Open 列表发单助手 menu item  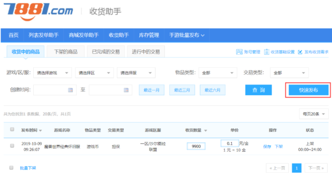(x=43, y=35)
